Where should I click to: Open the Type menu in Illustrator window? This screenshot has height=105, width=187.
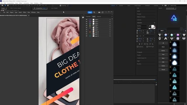16,12
